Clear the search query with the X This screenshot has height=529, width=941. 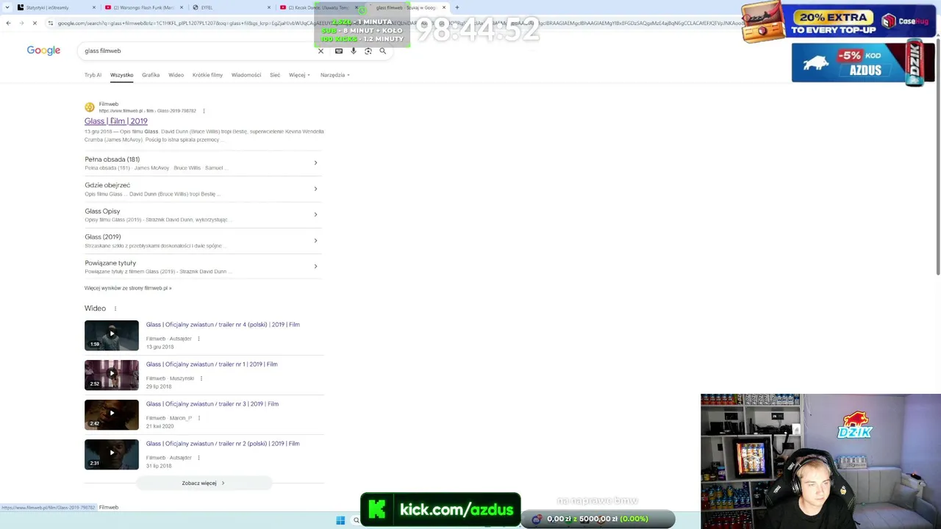tap(321, 51)
